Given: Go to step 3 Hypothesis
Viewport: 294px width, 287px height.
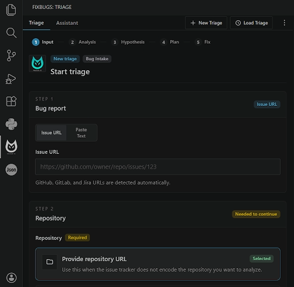Looking at the screenshot, I should pyautogui.click(x=128, y=42).
